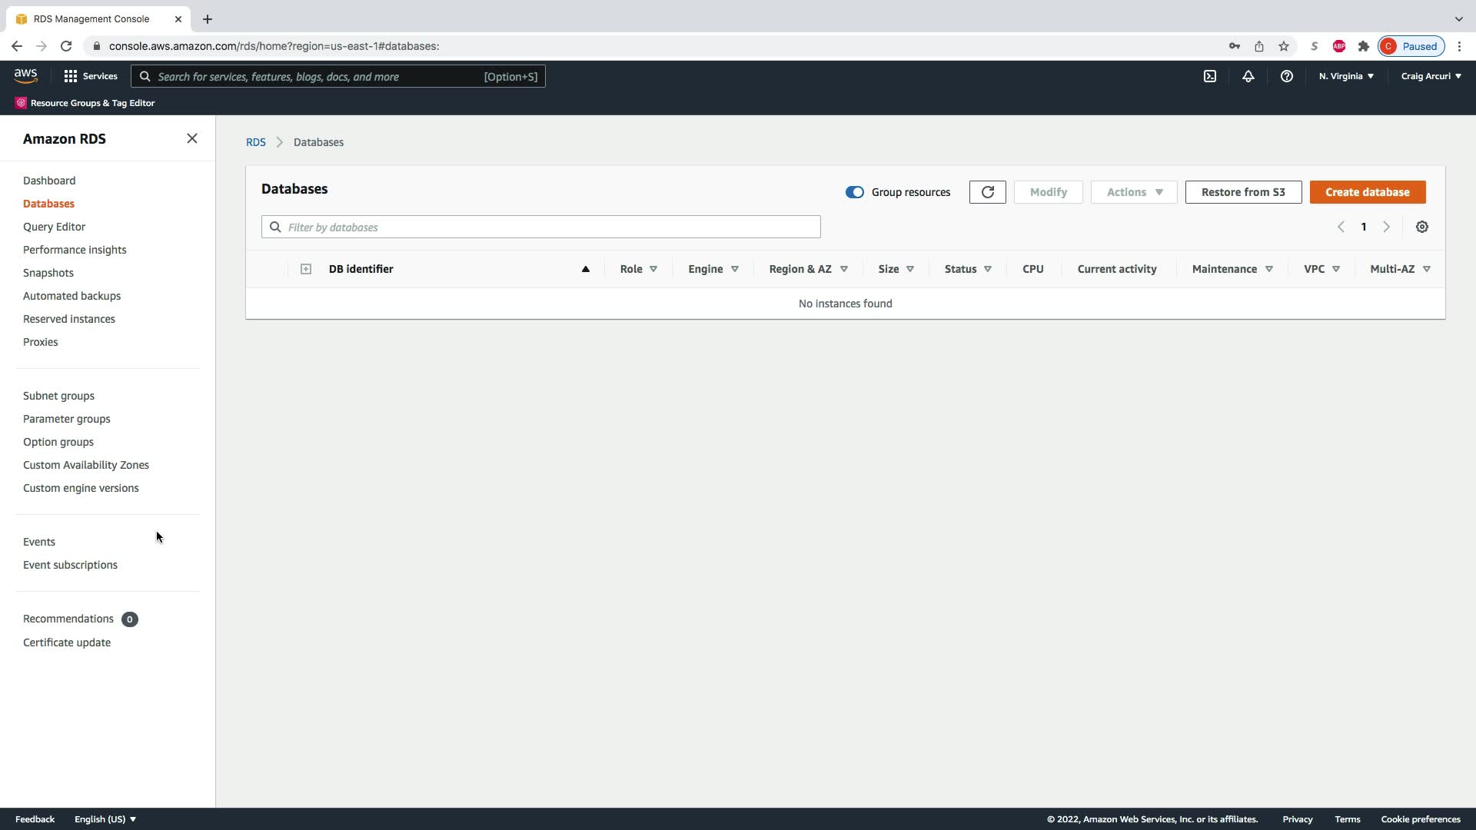Image resolution: width=1476 pixels, height=830 pixels.
Task: Bookmark page with star icon
Action: point(1283,46)
